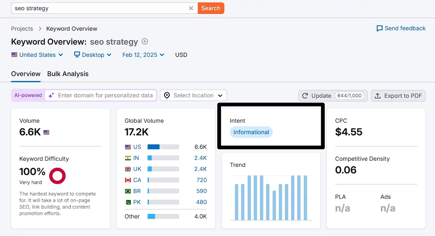This screenshot has height=236, width=435.
Task: Click the 17.2K Global Volume value
Action: (x=137, y=132)
